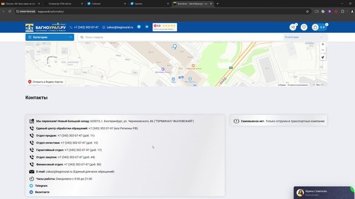Click the E-mail zakaz@bagnoural.ru in contacts
Screen dimensions: 355x199
59,171
